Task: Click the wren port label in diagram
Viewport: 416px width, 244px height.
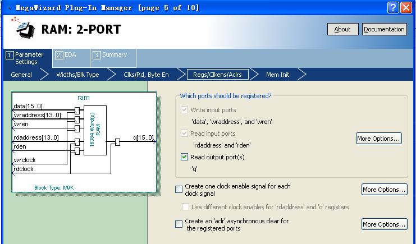Action: 21,124
